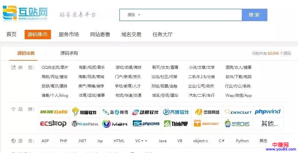Select the DESTOON brand logo
The width and height of the screenshot is (298, 153).
pos(207,124)
